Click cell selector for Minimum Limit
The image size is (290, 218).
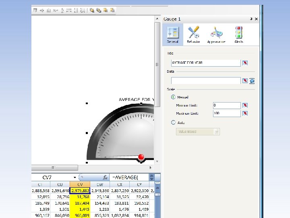coord(245,105)
